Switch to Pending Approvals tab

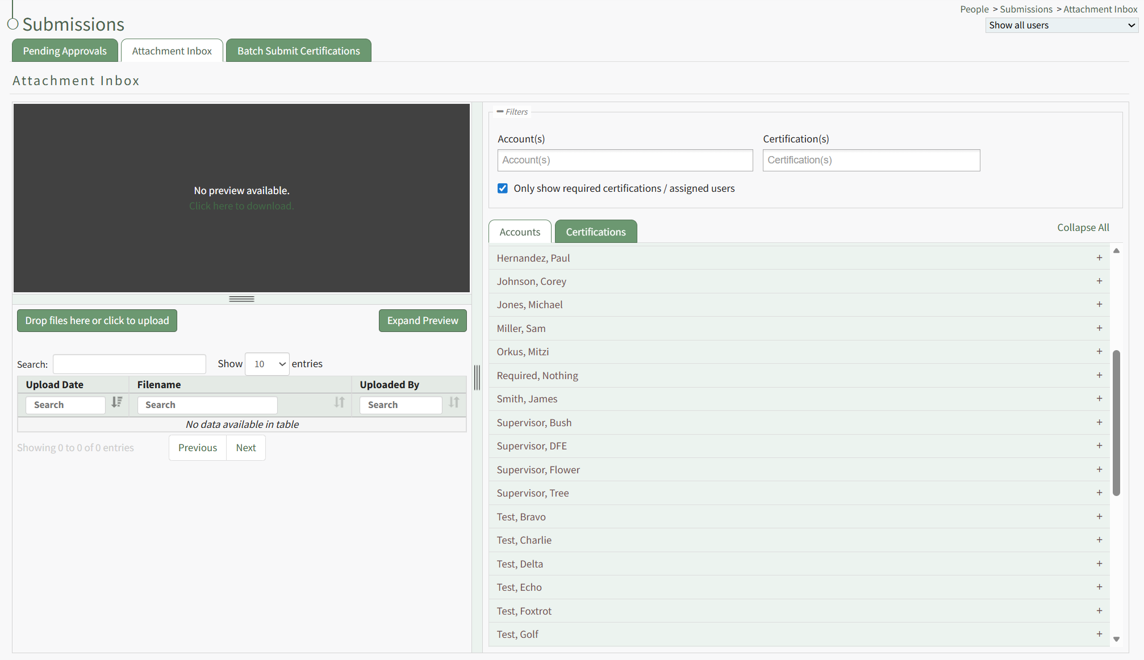pyautogui.click(x=65, y=51)
